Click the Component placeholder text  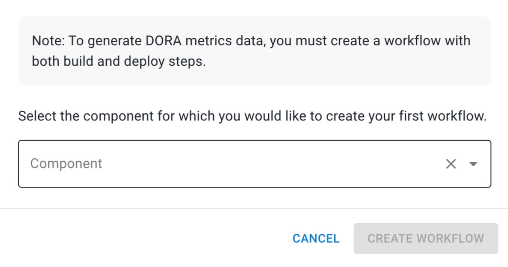click(66, 163)
